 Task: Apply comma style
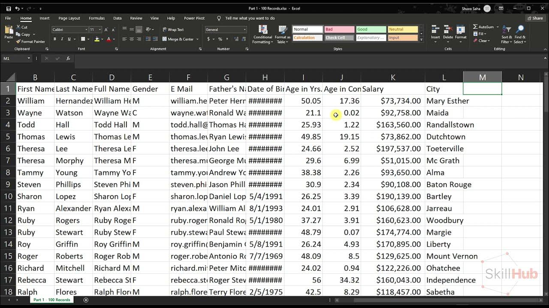[x=227, y=39]
